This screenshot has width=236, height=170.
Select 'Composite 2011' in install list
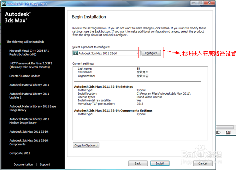pos(20,153)
